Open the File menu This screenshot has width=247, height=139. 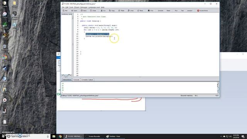[63, 7]
